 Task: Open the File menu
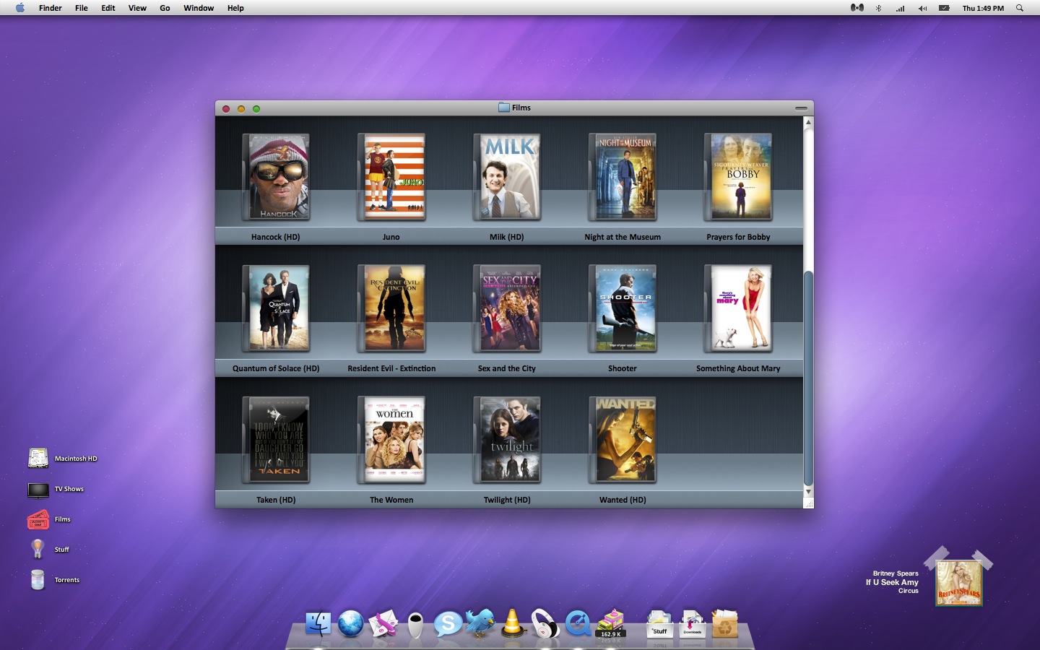pyautogui.click(x=82, y=8)
